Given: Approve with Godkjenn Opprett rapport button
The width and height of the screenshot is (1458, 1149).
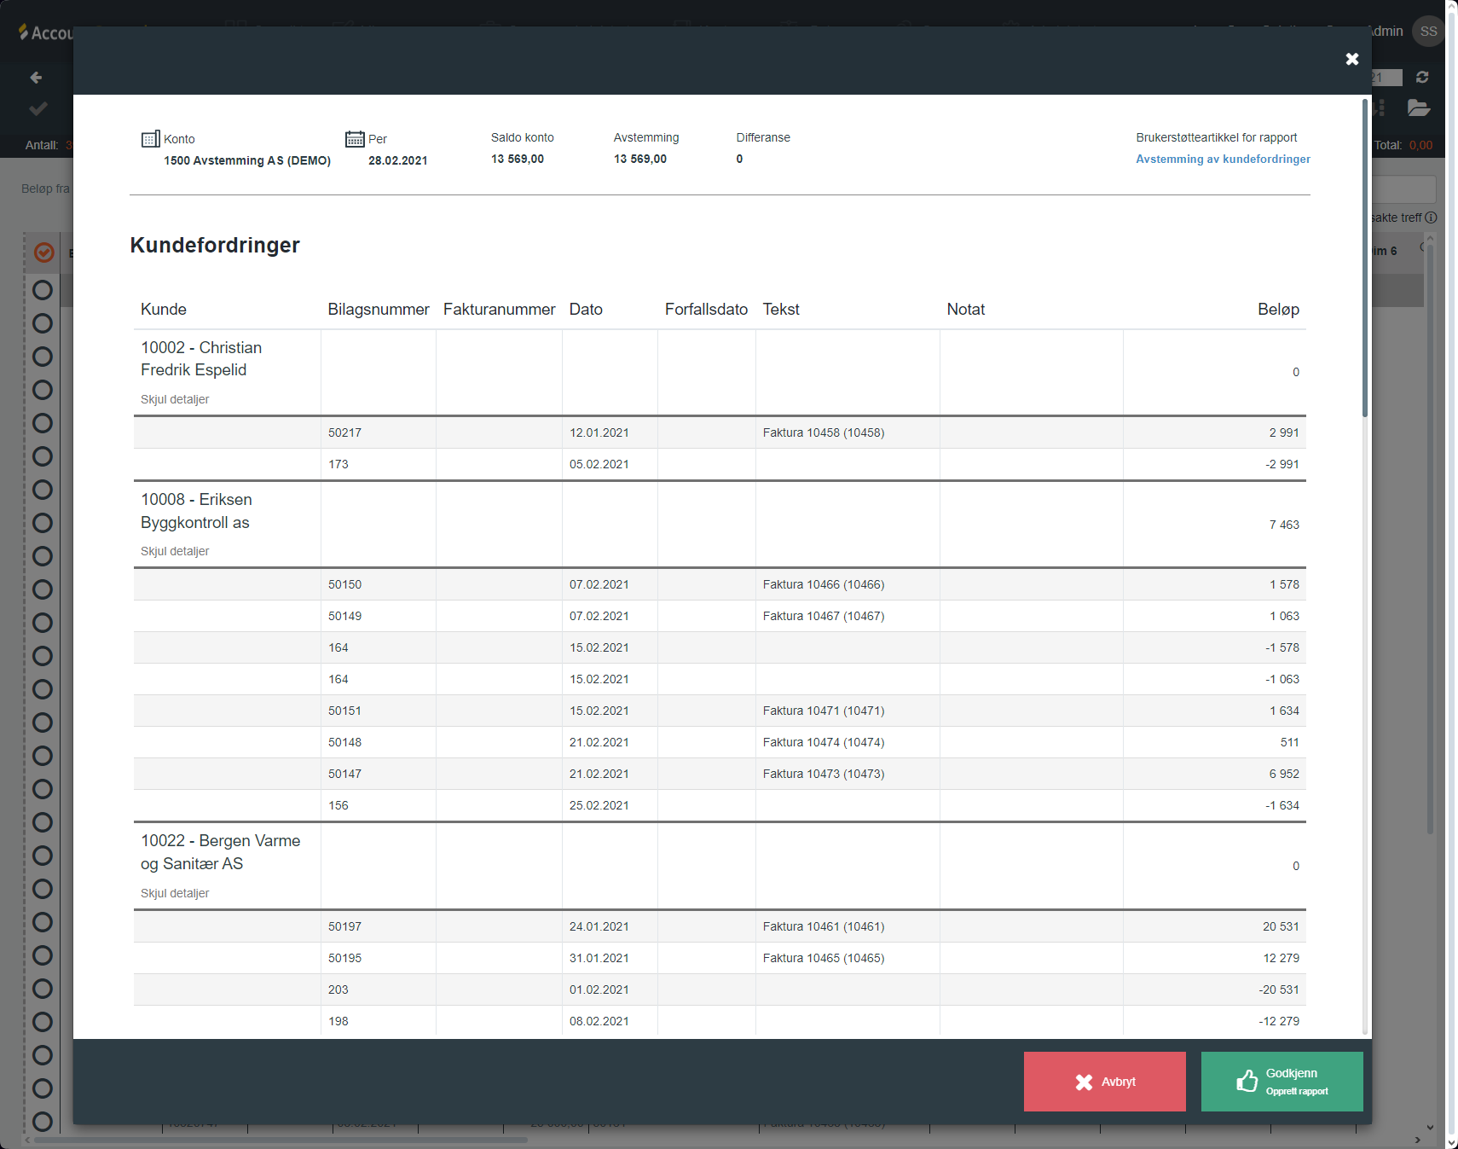Looking at the screenshot, I should tap(1282, 1082).
